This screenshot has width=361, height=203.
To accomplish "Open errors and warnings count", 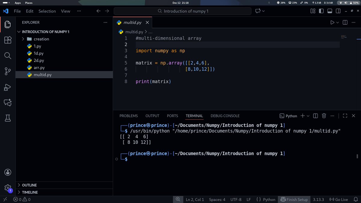I will pos(22,199).
